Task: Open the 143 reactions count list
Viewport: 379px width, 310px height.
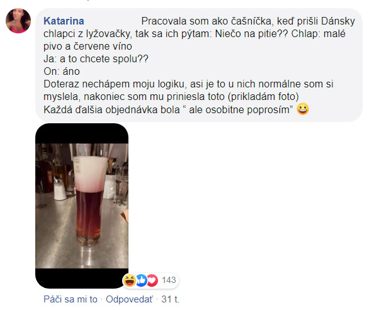Action: pos(169,280)
